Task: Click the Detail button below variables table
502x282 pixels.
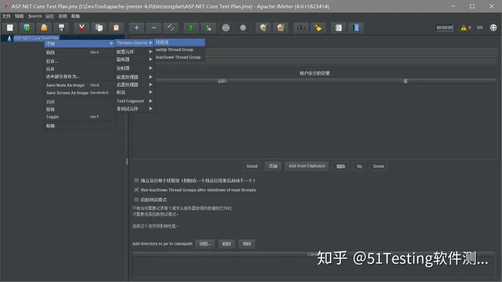Action: click(x=252, y=166)
